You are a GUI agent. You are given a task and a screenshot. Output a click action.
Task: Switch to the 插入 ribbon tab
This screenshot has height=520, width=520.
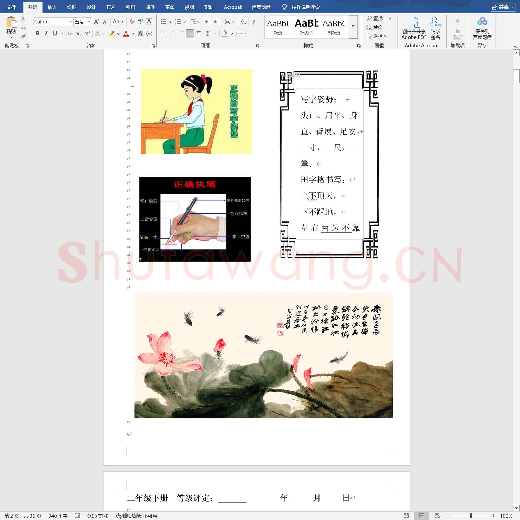coord(52,7)
